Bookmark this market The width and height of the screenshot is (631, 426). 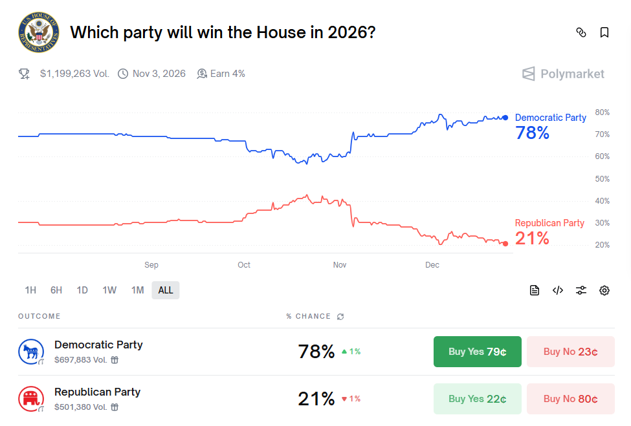tap(604, 32)
